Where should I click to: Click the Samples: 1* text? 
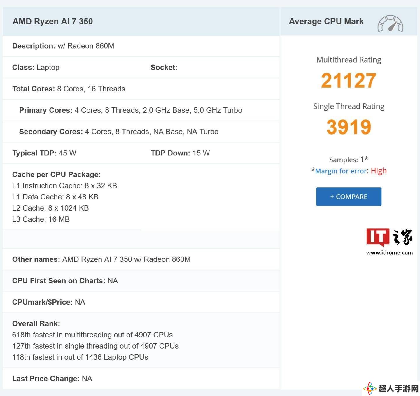(x=349, y=159)
